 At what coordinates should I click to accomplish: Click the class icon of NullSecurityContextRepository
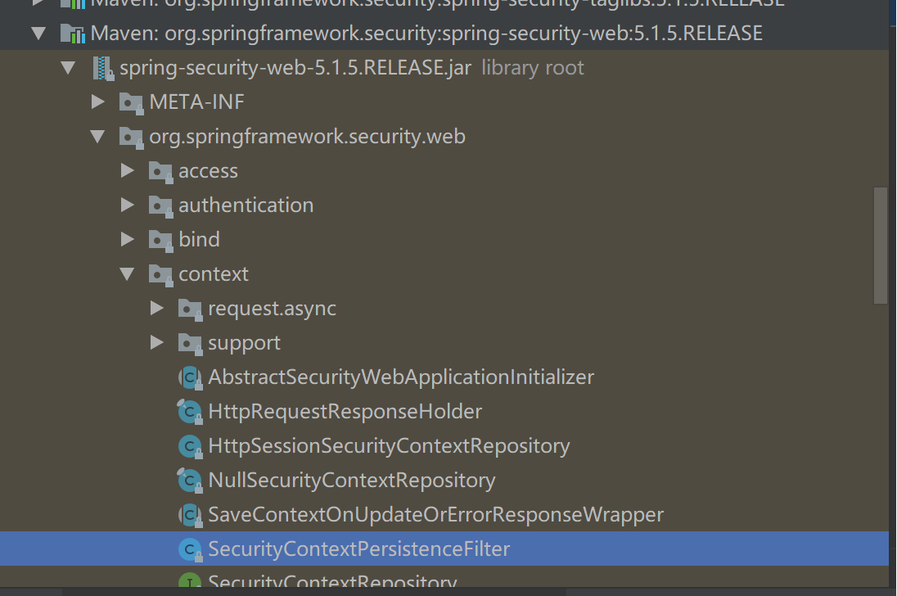[189, 481]
